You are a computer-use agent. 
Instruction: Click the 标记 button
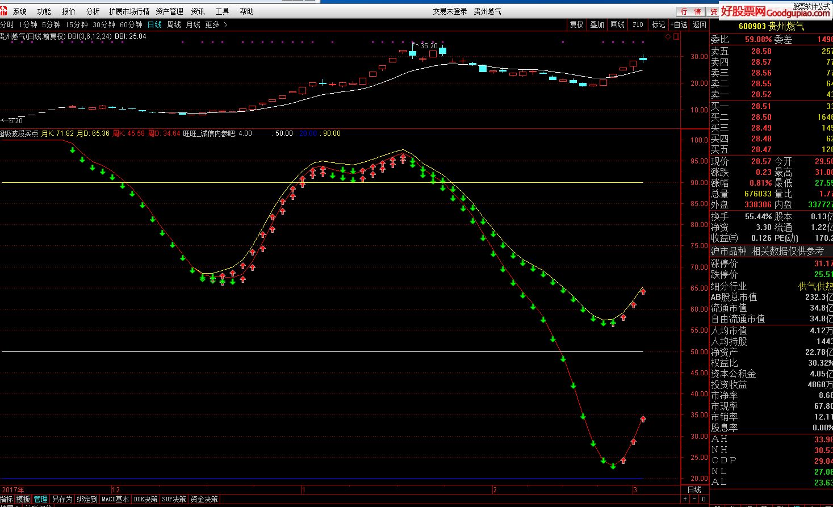[658, 24]
